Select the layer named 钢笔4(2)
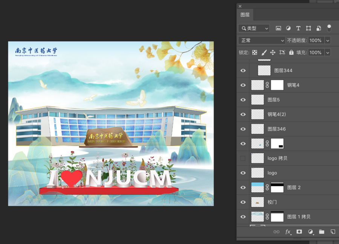The image size is (339, 244). click(x=277, y=114)
